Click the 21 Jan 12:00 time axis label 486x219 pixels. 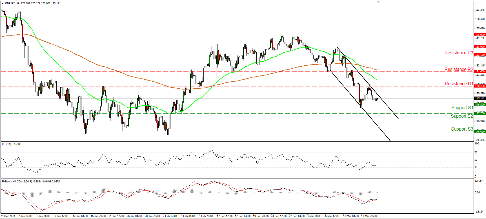(116, 216)
